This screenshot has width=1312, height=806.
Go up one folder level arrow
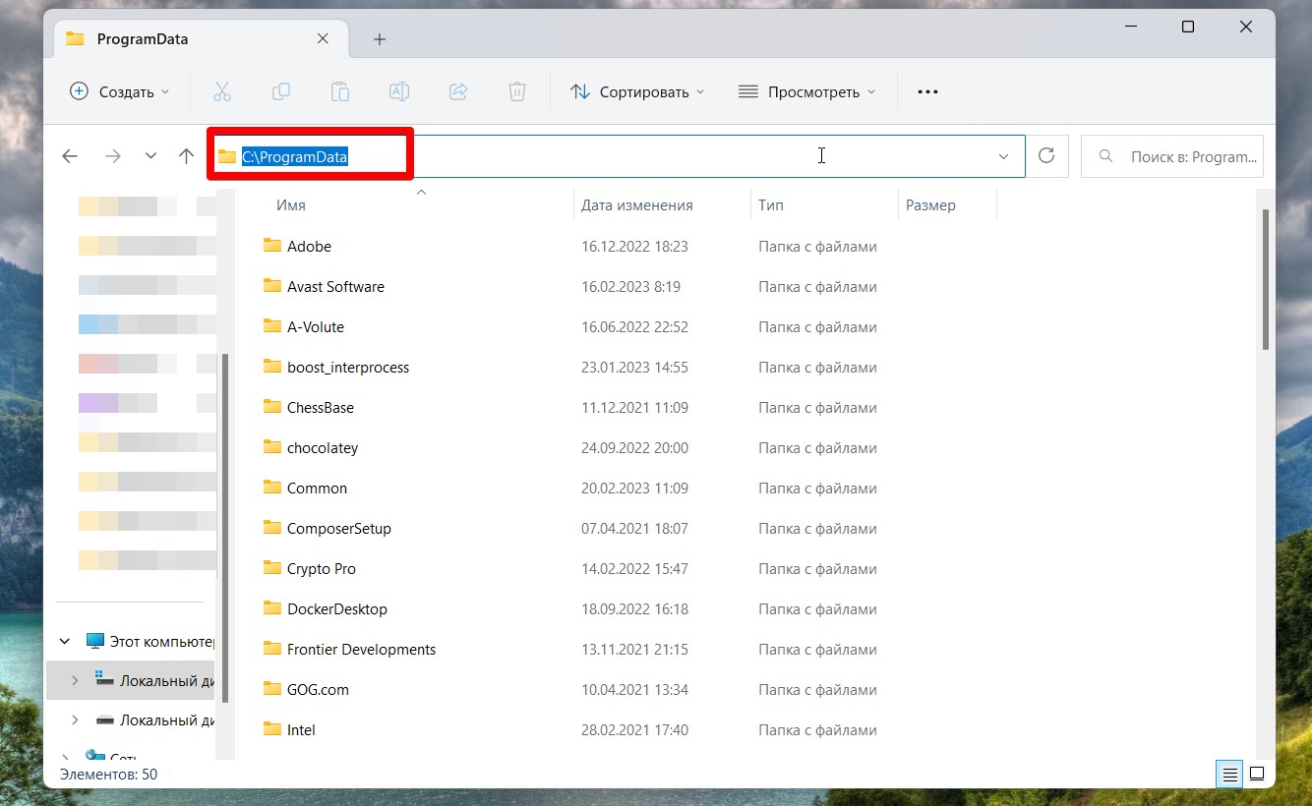pos(186,156)
